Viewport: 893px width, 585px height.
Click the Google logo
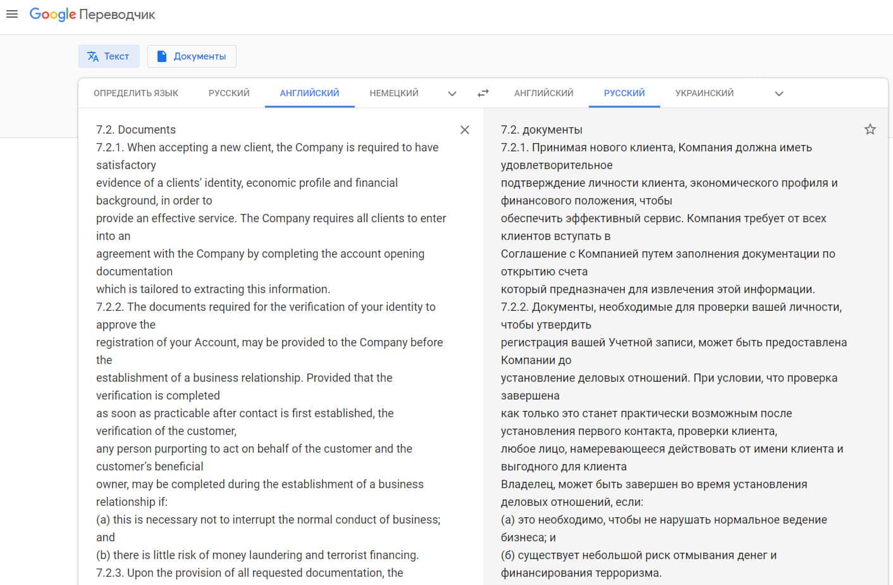(52, 14)
